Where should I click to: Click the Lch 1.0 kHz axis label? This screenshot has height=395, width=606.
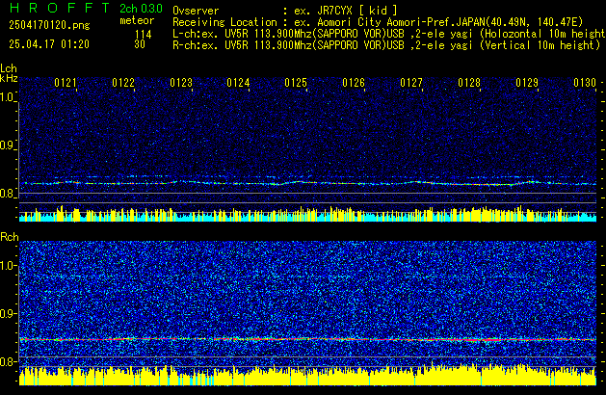(8, 97)
